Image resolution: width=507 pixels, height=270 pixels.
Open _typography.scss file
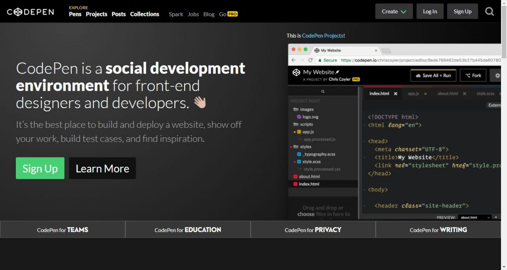316,154
